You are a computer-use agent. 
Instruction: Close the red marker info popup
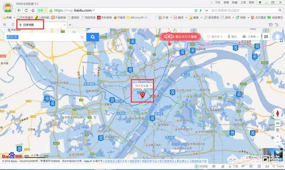(151, 85)
